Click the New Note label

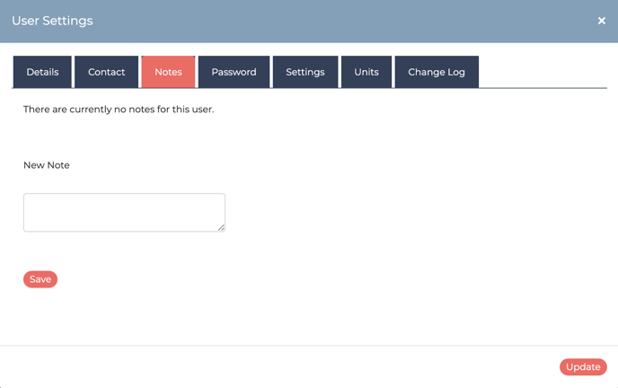tap(47, 165)
